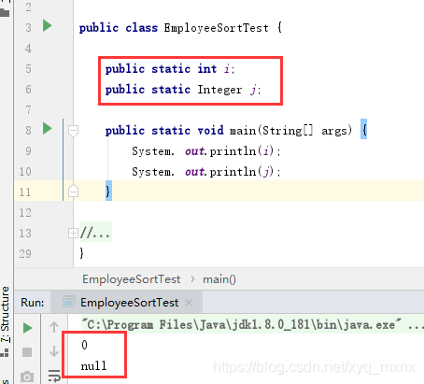
Task: Open the Project tool window folder icon
Action: coord(5,12)
